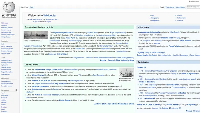200x113 pixels.
Task: Open the Science portal link
Action: pos(180,21)
